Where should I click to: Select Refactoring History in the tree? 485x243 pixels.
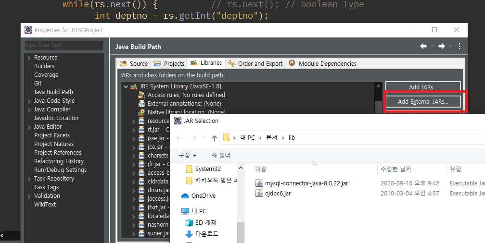coord(59,161)
